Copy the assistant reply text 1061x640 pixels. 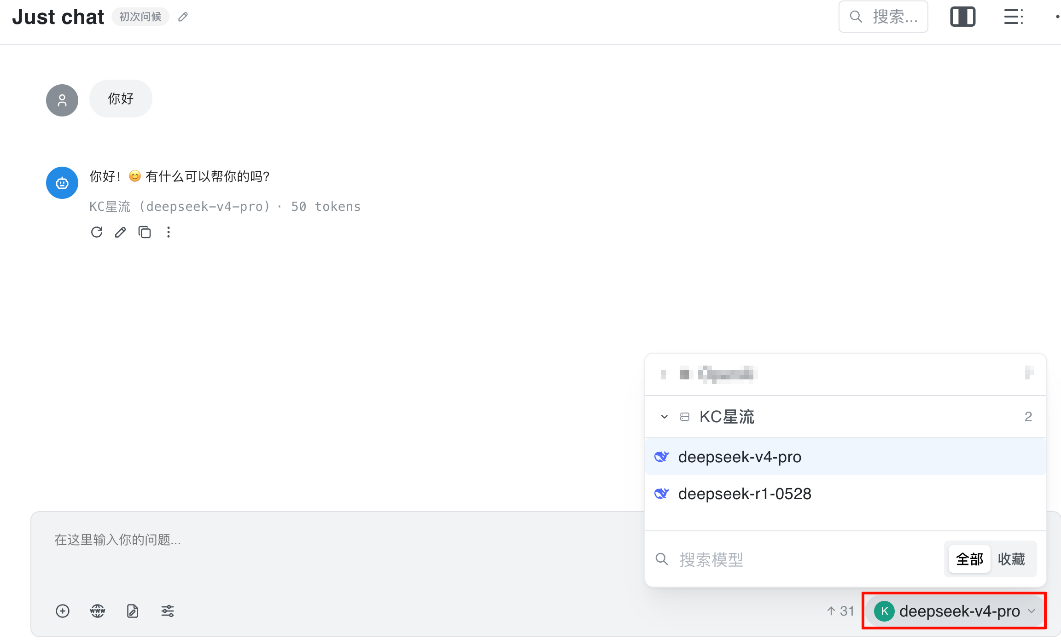click(145, 232)
